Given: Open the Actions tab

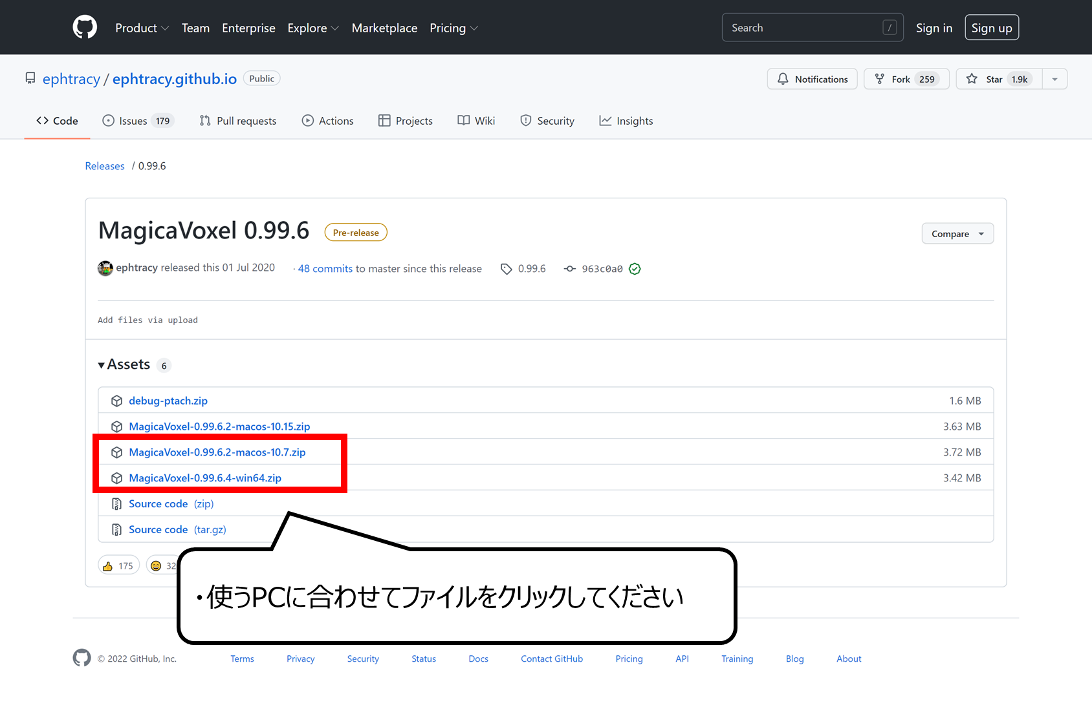Looking at the screenshot, I should pos(327,121).
